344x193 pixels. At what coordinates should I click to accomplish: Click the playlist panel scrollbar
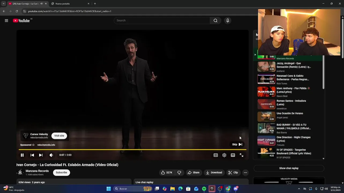323,72
